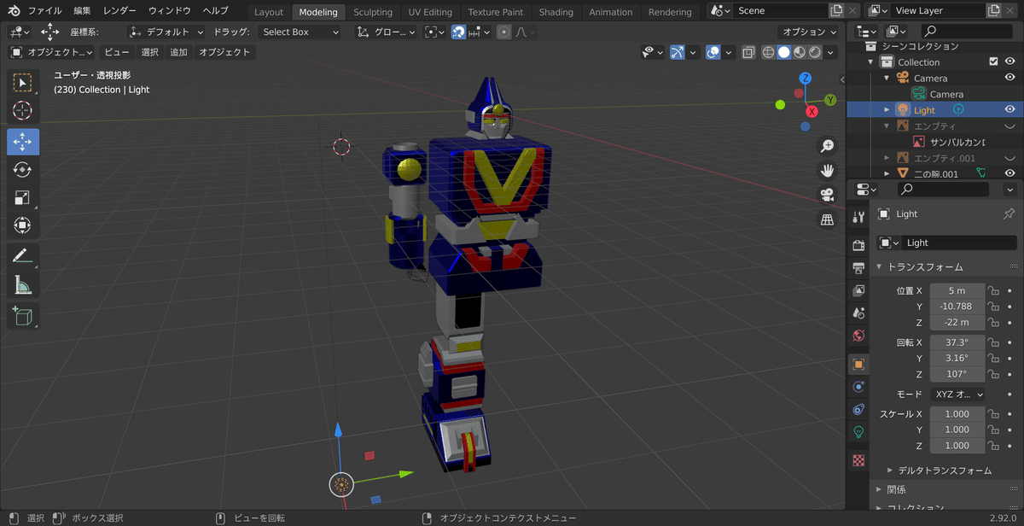Hide the Camera object with eye icon
This screenshot has height=526, width=1024.
1009,78
